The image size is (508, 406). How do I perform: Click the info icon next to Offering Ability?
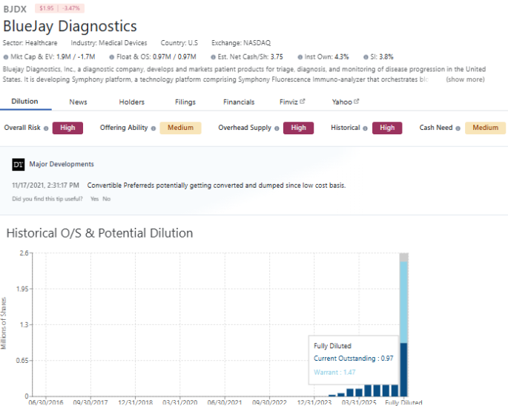pyautogui.click(x=154, y=128)
